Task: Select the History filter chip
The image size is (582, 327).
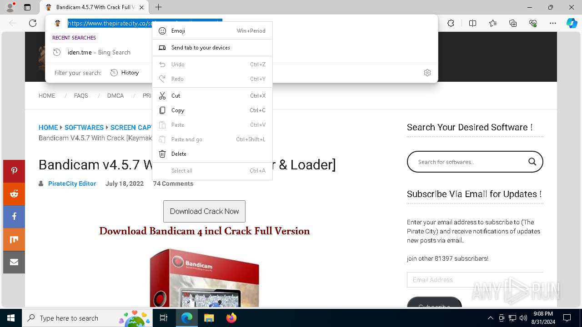Action: click(125, 73)
